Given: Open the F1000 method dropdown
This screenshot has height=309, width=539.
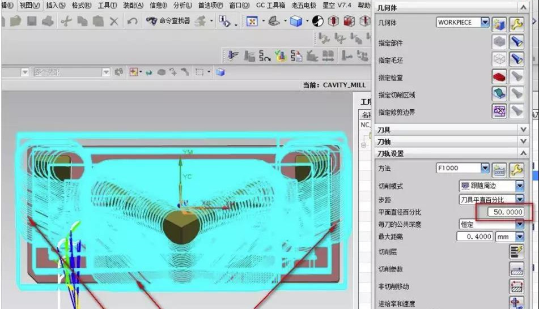Looking at the screenshot, I should pyautogui.click(x=485, y=169).
